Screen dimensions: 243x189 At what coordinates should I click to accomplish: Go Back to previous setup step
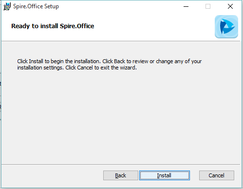[x=121, y=175]
